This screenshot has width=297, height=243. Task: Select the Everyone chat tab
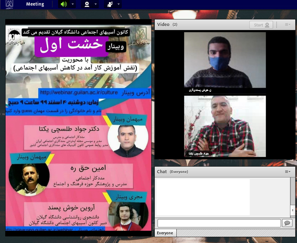pyautogui.click(x=165, y=233)
